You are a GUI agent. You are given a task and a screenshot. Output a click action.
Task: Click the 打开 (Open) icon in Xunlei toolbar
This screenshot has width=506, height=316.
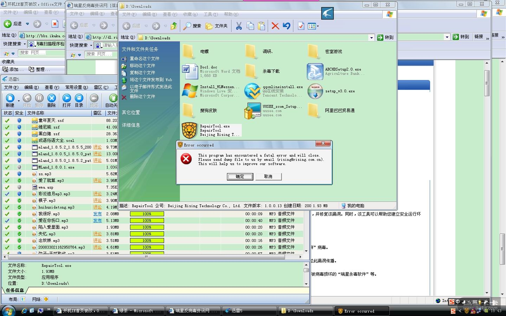66,98
